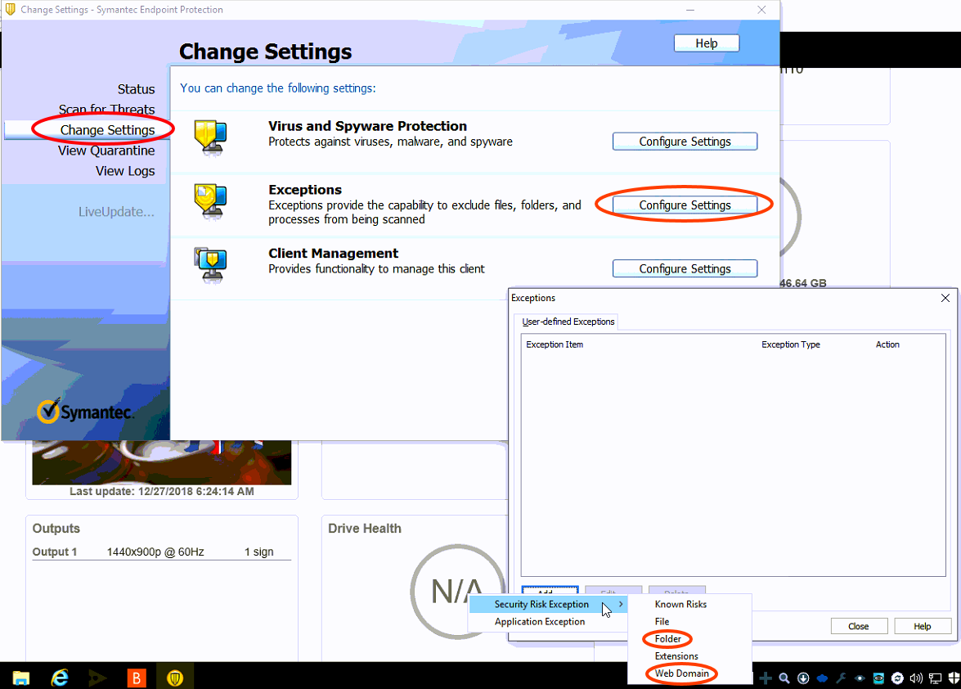Click the wrench icon in system tray
The height and width of the screenshot is (689, 961).
point(840,678)
